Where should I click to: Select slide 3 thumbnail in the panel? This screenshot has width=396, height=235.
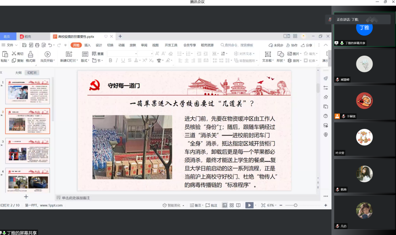click(x=27, y=150)
